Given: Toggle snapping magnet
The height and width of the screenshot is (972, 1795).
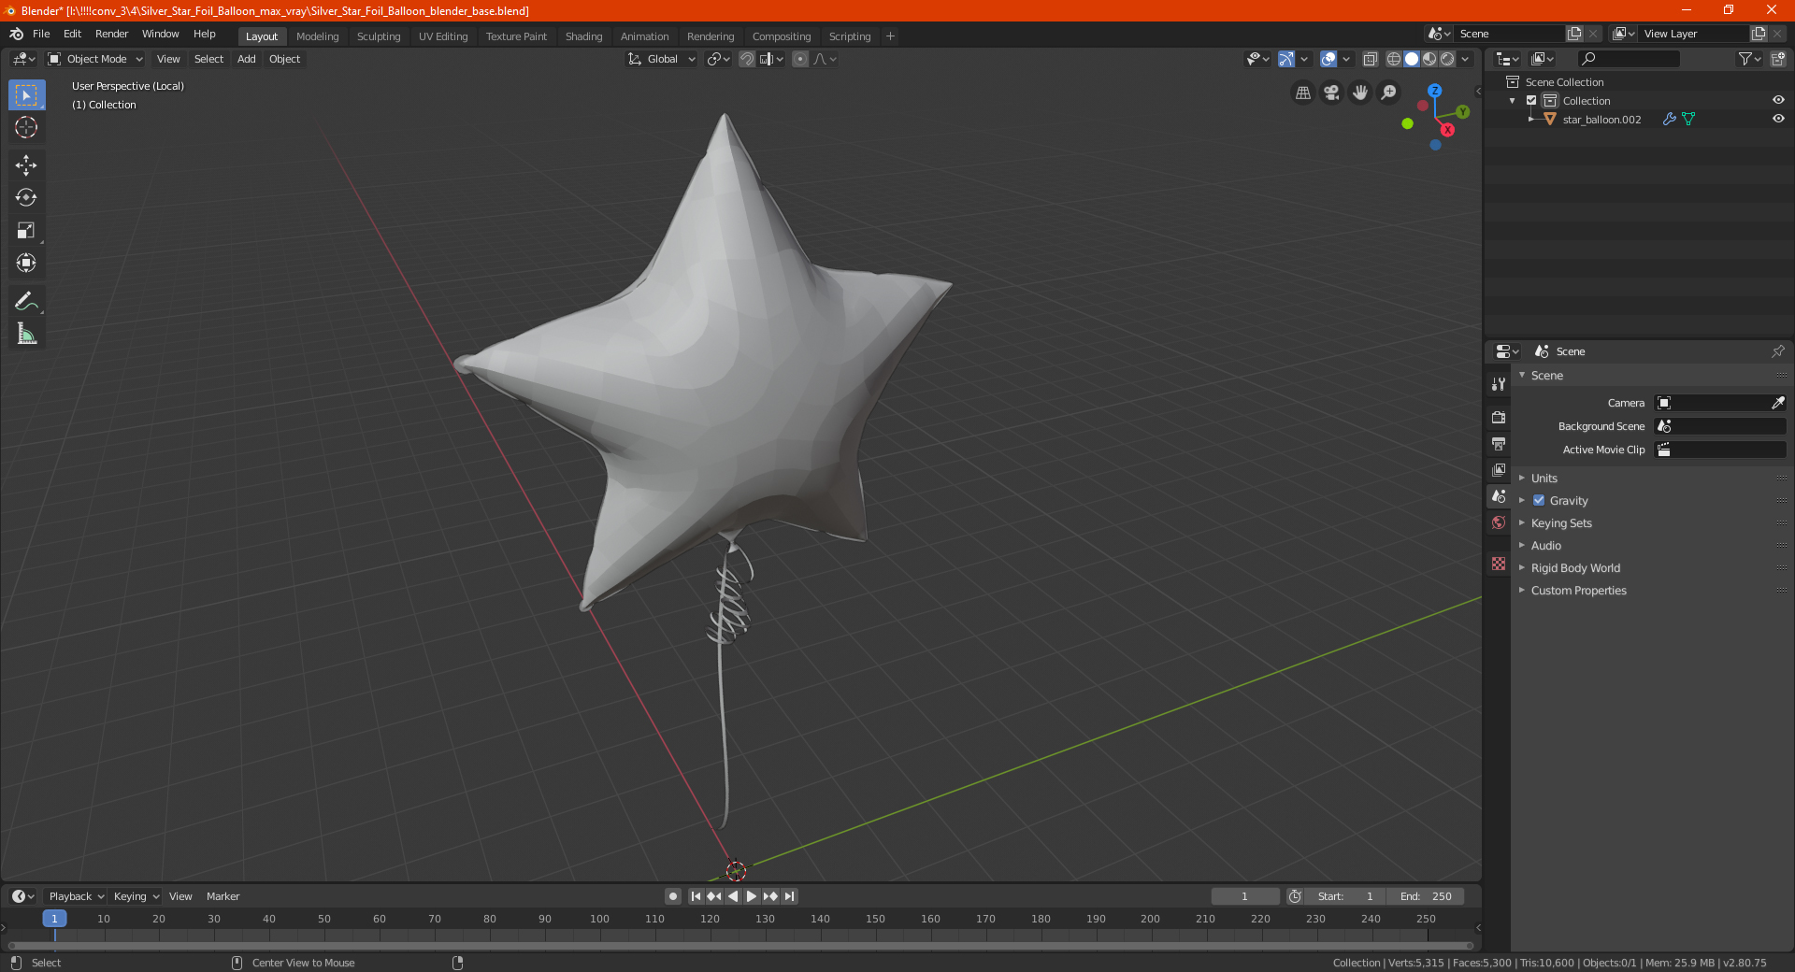Looking at the screenshot, I should pos(747,59).
